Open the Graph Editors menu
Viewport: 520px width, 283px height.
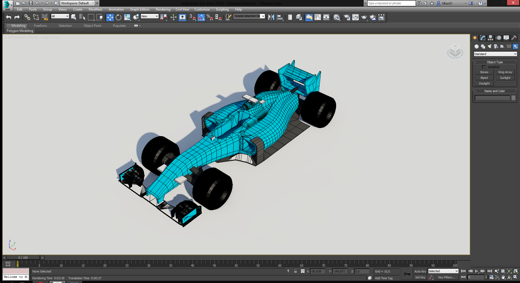140,9
